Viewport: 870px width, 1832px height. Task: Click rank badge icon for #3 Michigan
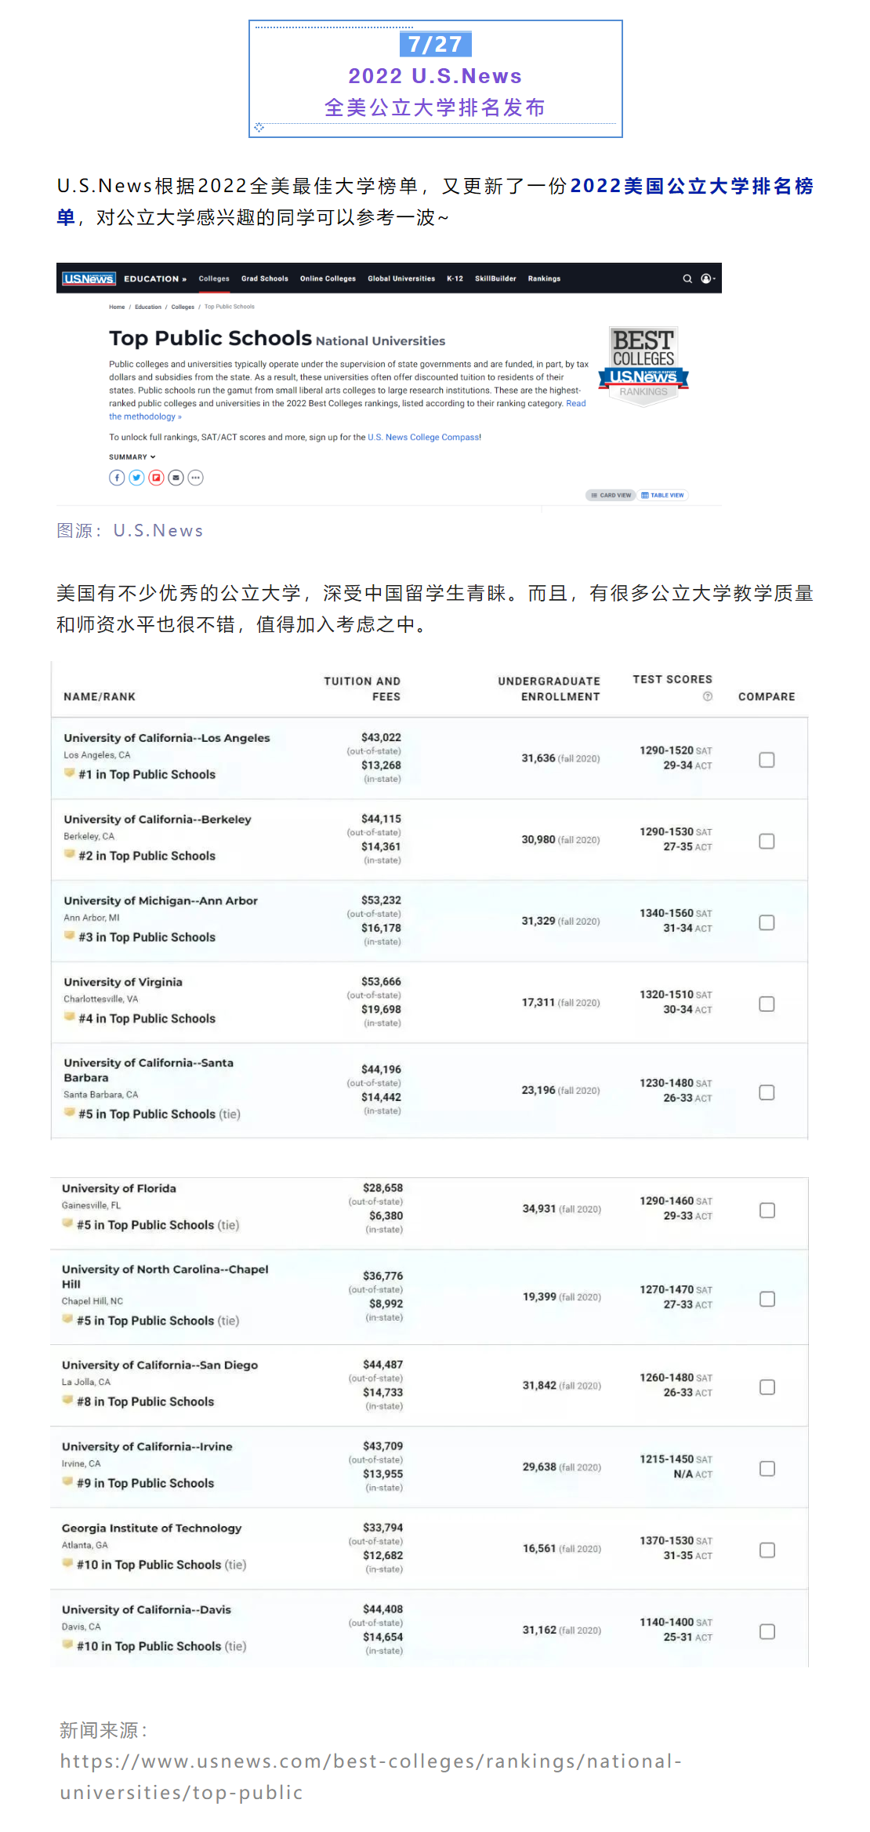[70, 936]
